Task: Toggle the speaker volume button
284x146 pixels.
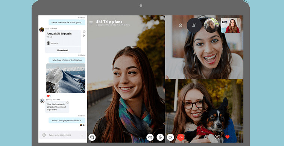Action: pos(150,137)
